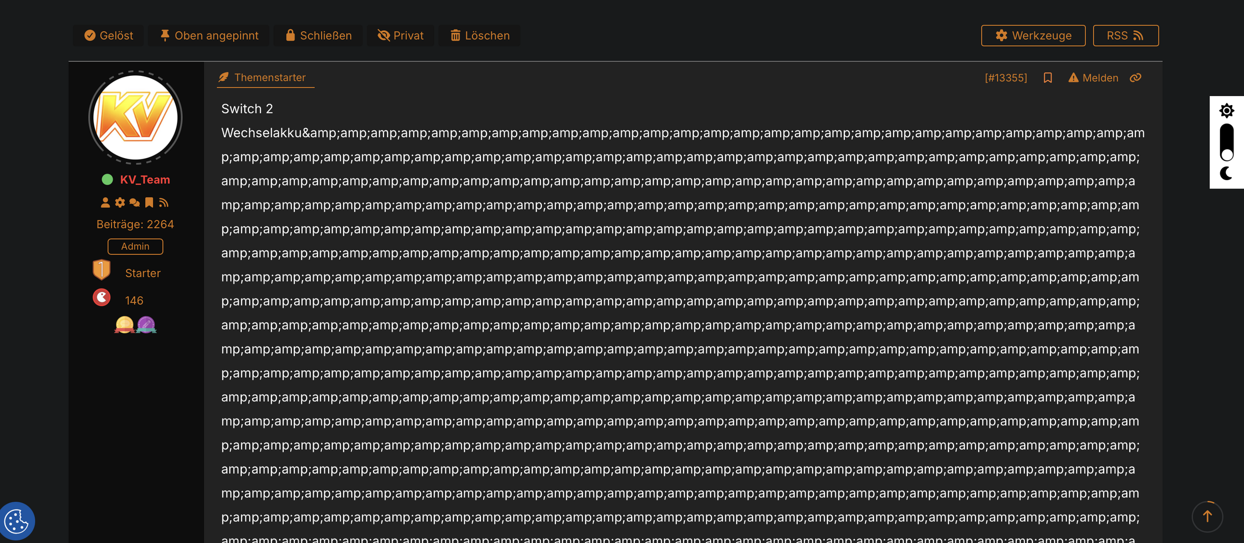Click the red reputation points icon
Screen dimensions: 1244x543
point(102,298)
